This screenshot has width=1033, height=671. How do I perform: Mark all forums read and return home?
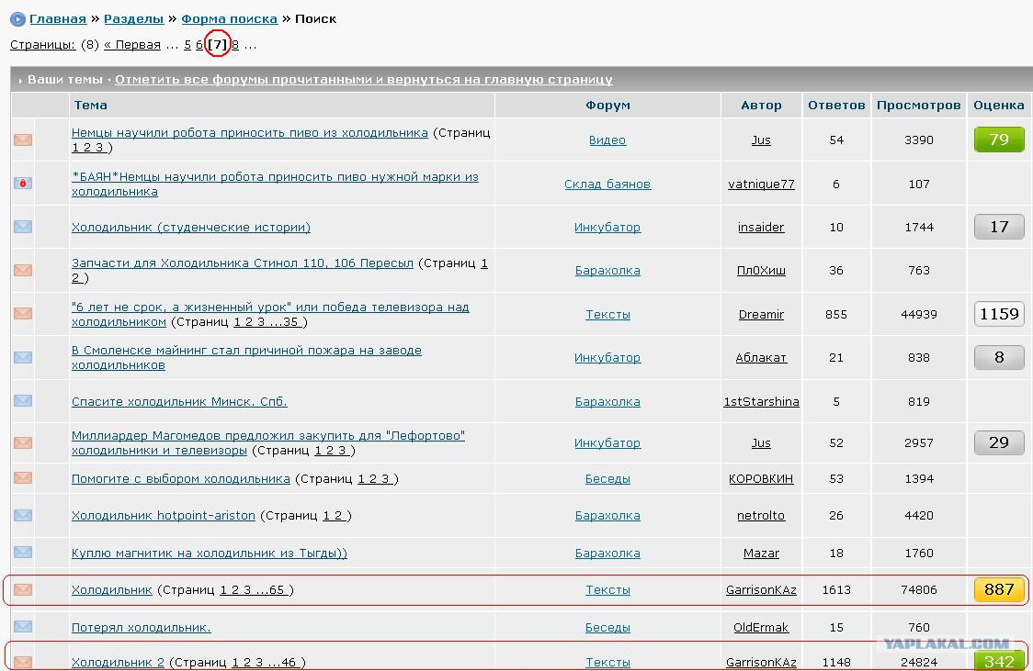coord(364,80)
